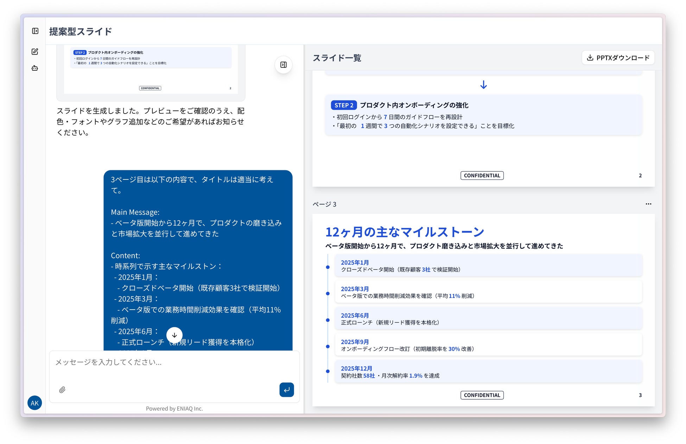
Task: Click the 2025年6月 milestone card
Action: (488, 319)
